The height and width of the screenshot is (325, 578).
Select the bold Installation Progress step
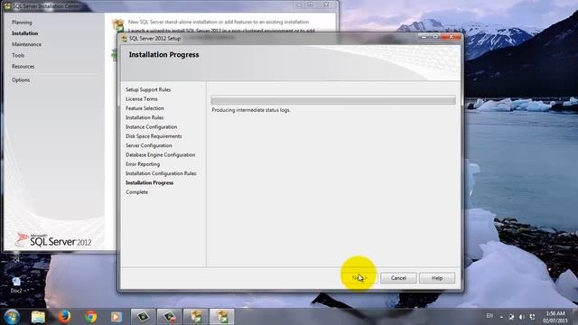click(x=149, y=182)
